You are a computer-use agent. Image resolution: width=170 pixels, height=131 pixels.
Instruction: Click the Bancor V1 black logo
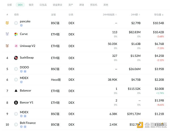click(16, 103)
